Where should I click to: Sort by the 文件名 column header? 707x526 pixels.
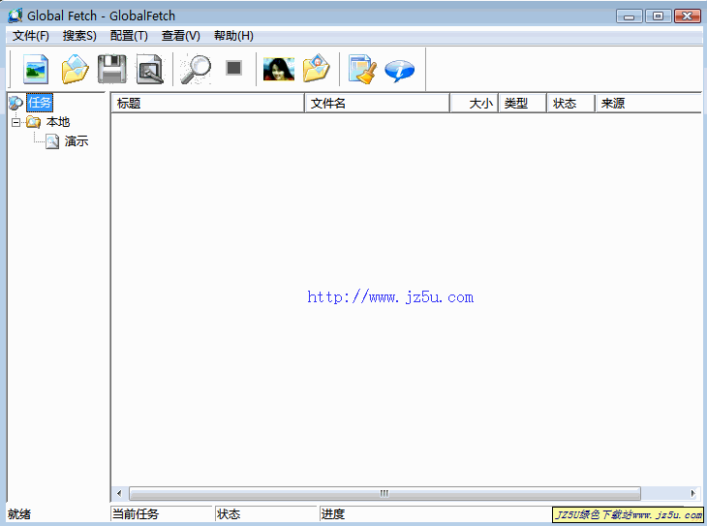[378, 104]
